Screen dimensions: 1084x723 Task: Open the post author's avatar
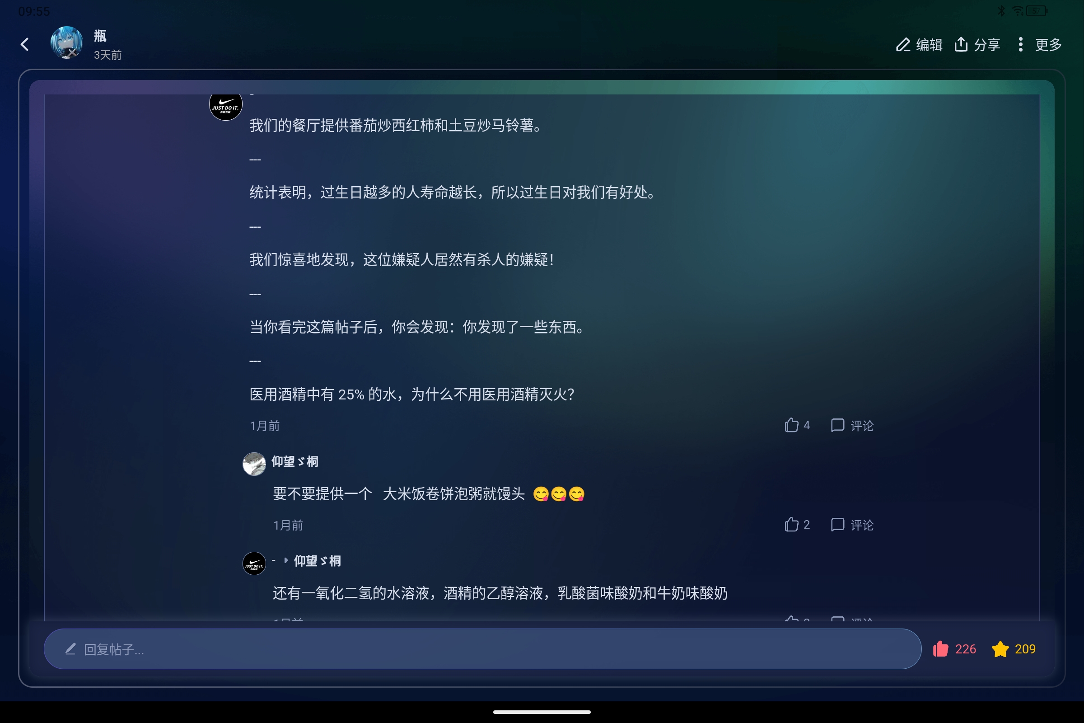(x=67, y=43)
